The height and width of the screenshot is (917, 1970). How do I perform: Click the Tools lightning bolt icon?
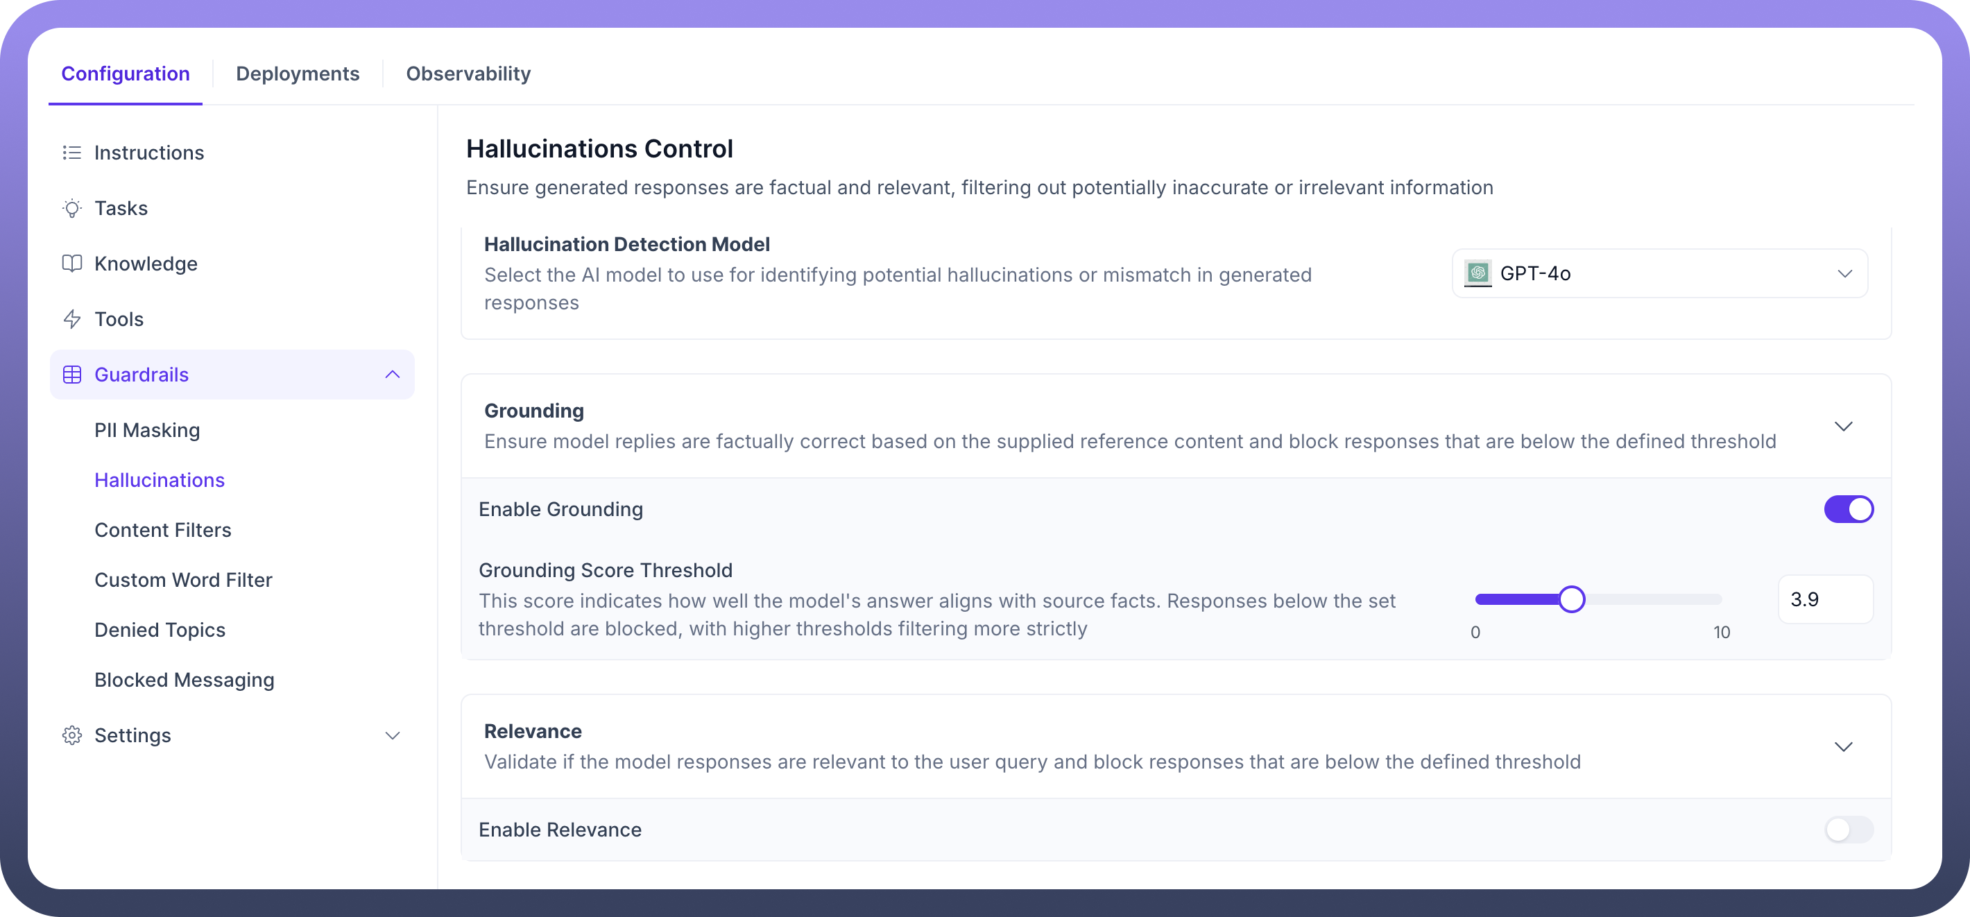tap(72, 319)
